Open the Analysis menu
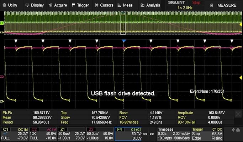 (x=150, y=5)
